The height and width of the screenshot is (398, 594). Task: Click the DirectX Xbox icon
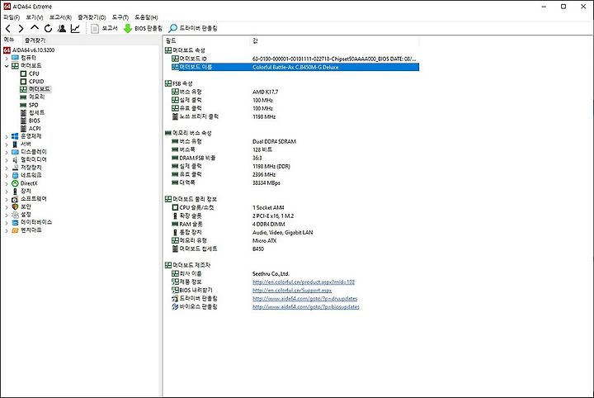[15, 183]
